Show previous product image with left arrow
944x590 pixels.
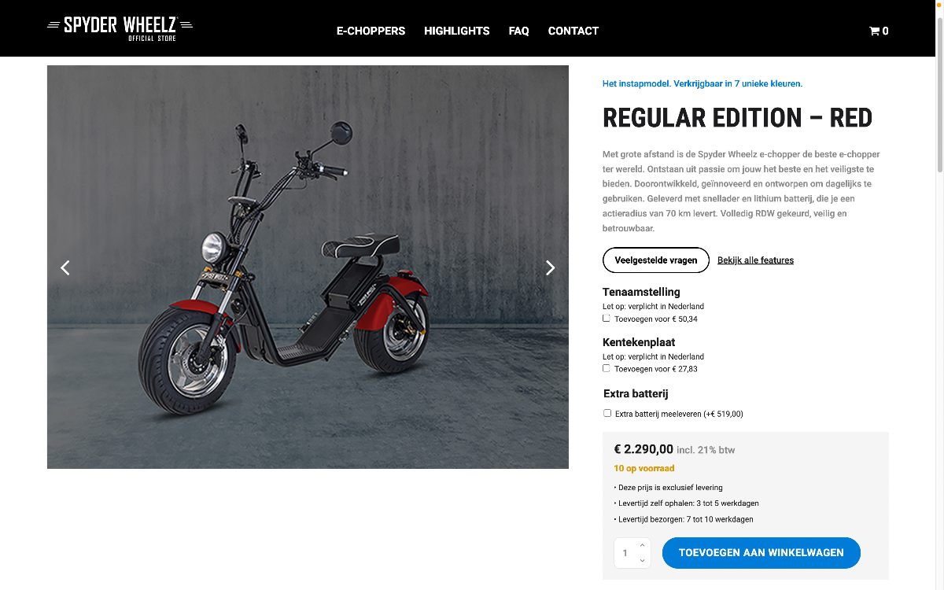(x=65, y=267)
